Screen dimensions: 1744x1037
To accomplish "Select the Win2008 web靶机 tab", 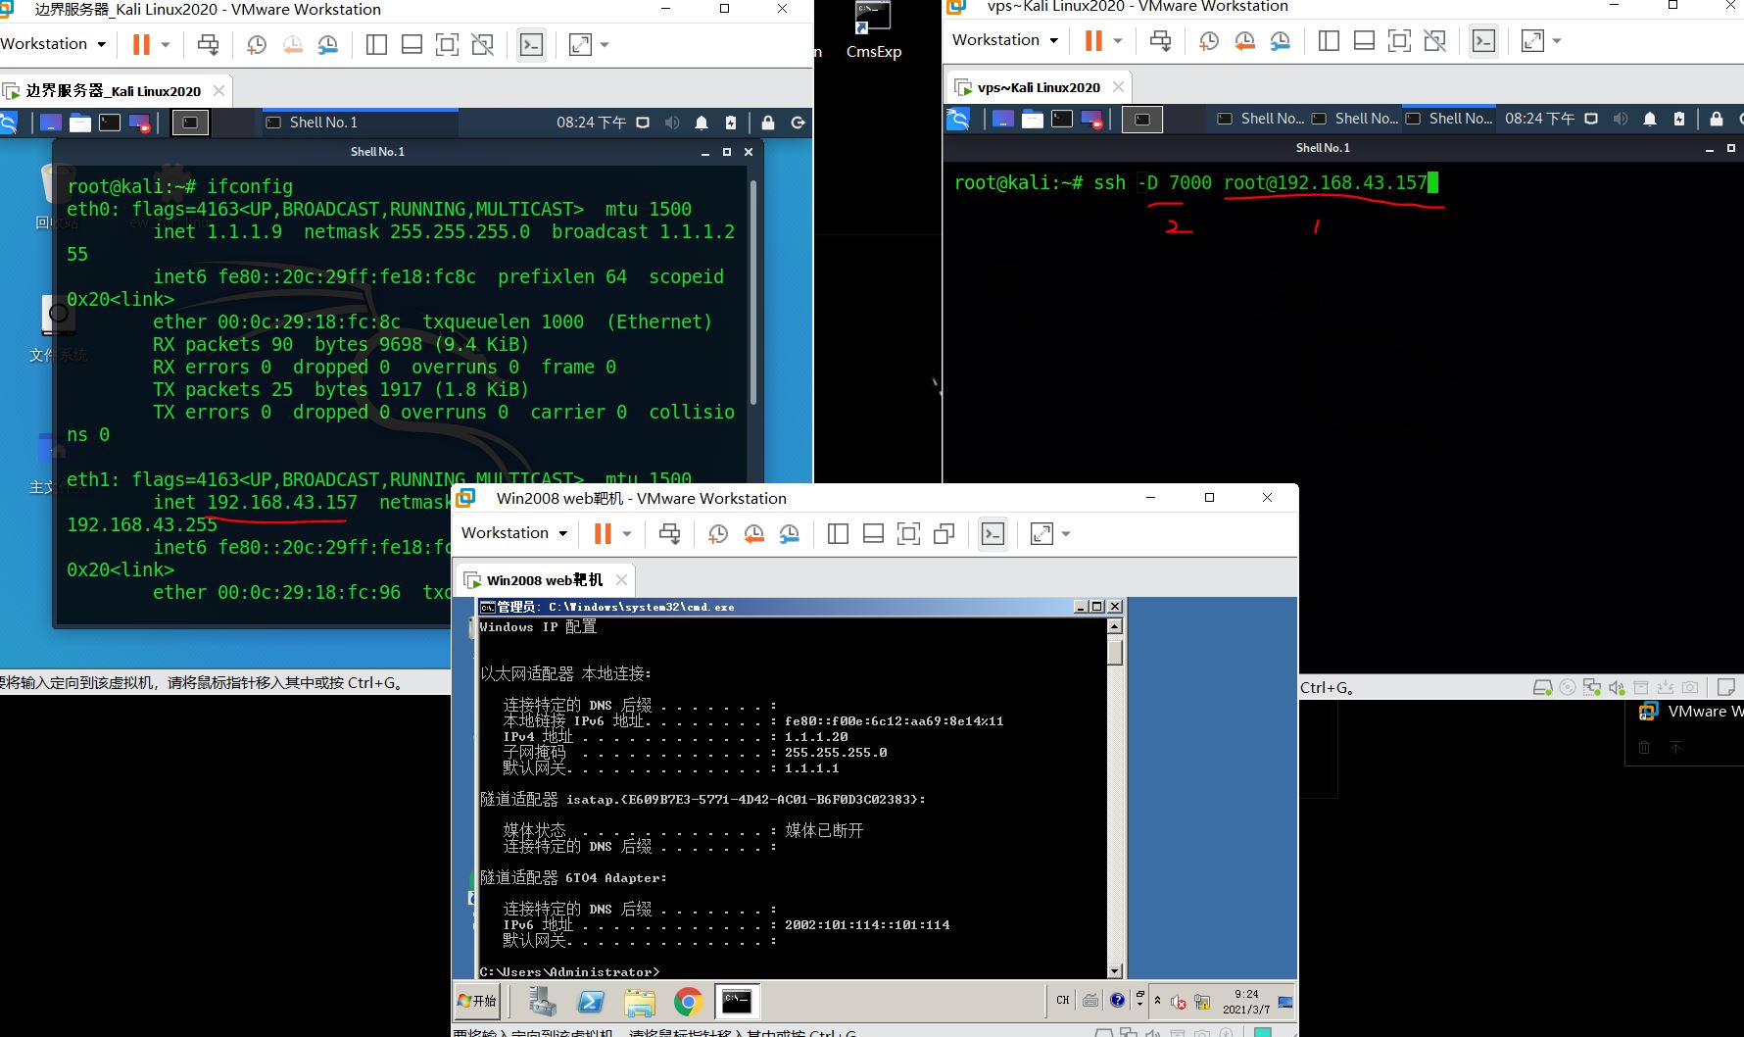I will point(544,580).
